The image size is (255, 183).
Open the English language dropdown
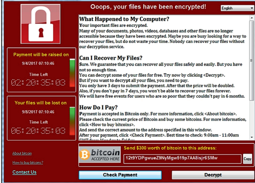[x=237, y=8]
